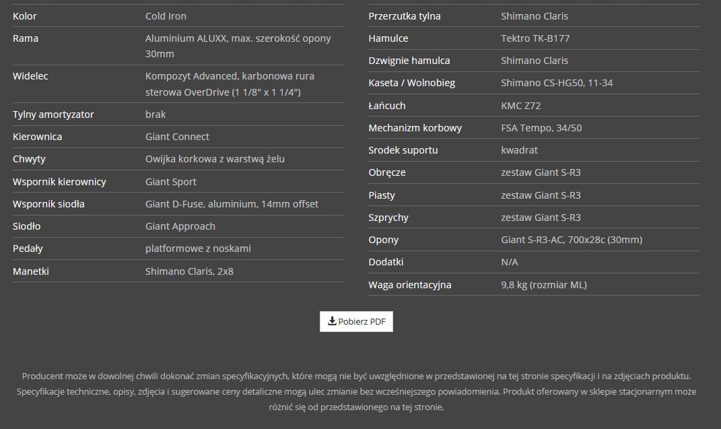
Task: Select the Waga orientacyjna label
Action: point(410,285)
